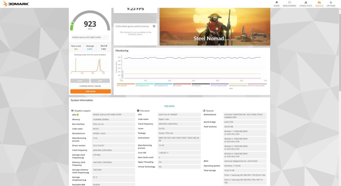Click Compare Result Online

(x=90, y=86)
